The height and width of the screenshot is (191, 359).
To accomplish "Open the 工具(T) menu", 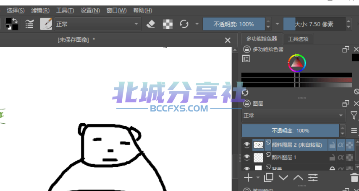I will 65,10.
